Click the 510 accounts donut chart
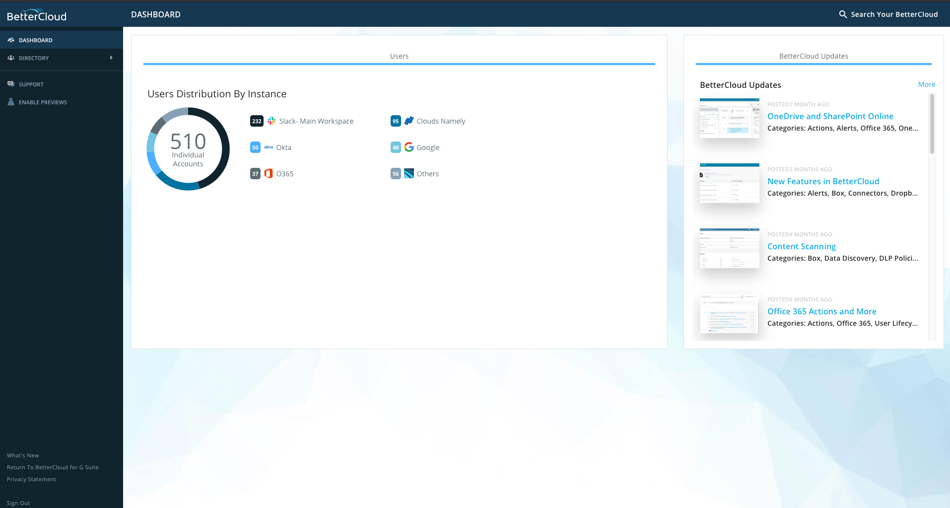This screenshot has width=950, height=508. pos(188,149)
